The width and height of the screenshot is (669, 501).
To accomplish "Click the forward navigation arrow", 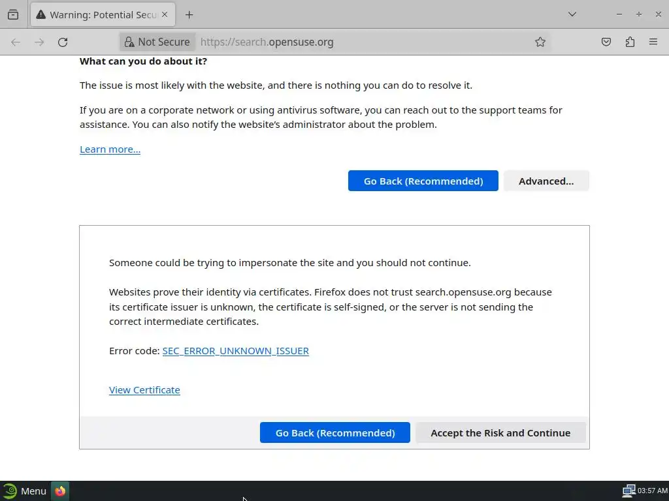I will [39, 42].
